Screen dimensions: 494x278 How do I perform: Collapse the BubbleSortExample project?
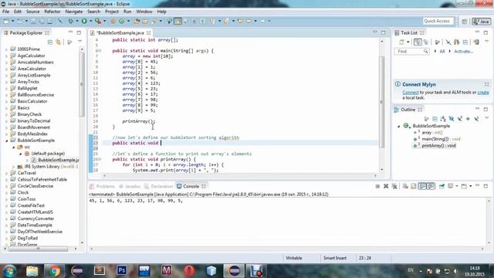6,141
